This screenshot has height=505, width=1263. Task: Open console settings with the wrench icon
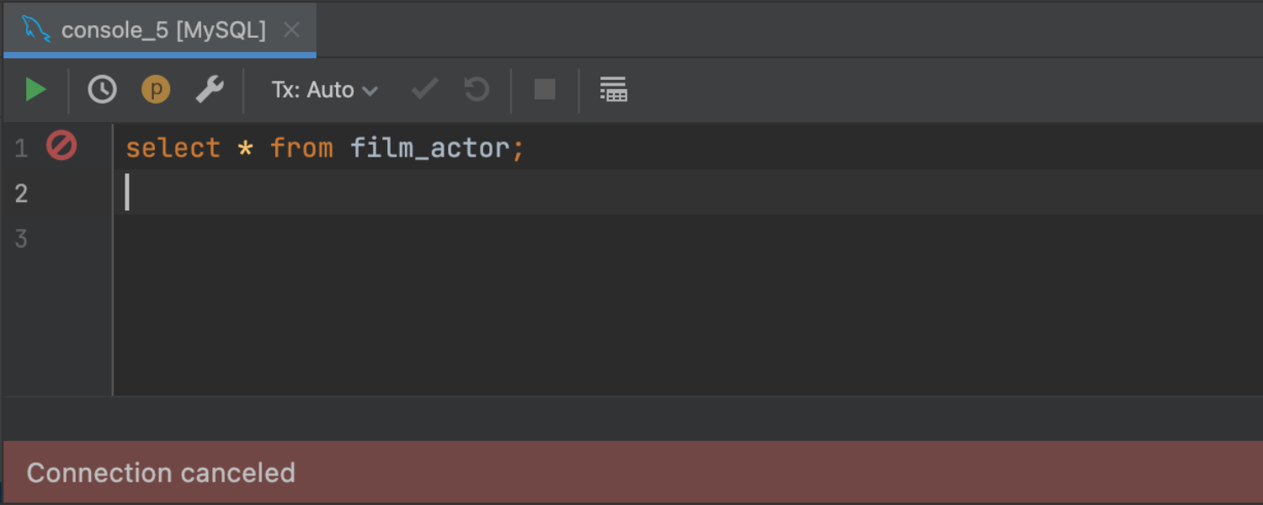tap(210, 89)
